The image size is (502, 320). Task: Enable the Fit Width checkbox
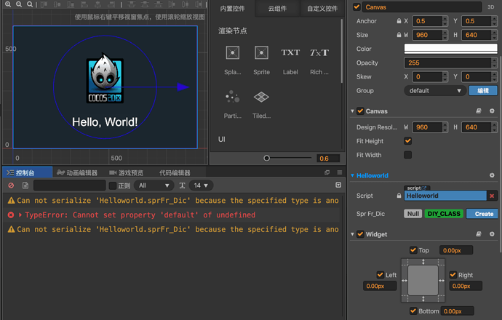[407, 155]
